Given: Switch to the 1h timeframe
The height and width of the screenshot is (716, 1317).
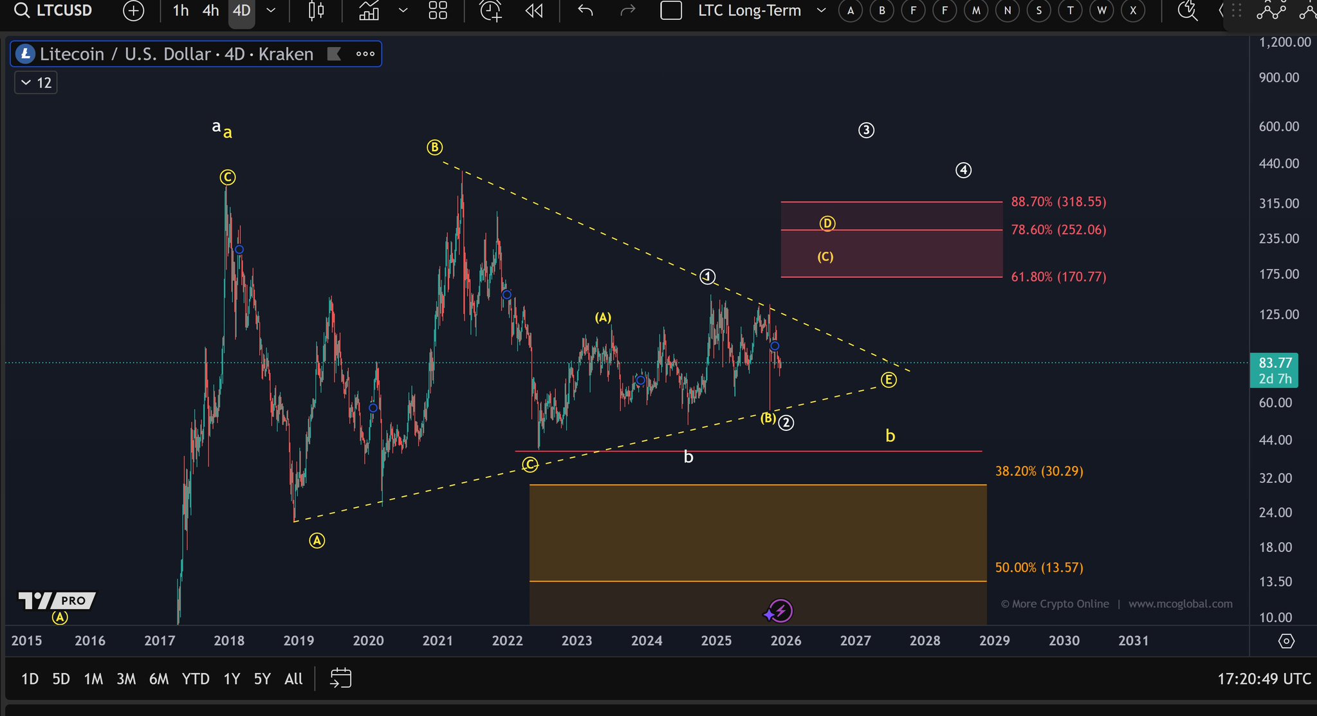Looking at the screenshot, I should [x=181, y=10].
